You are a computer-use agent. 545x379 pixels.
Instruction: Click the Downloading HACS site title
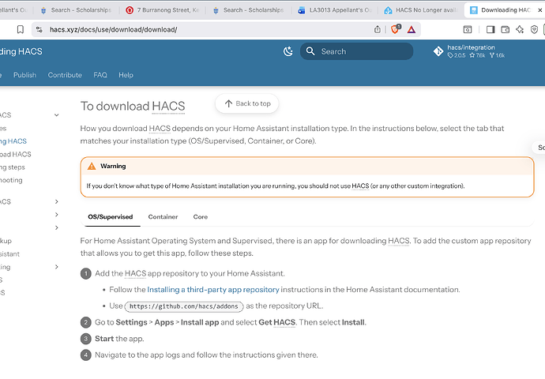[21, 51]
